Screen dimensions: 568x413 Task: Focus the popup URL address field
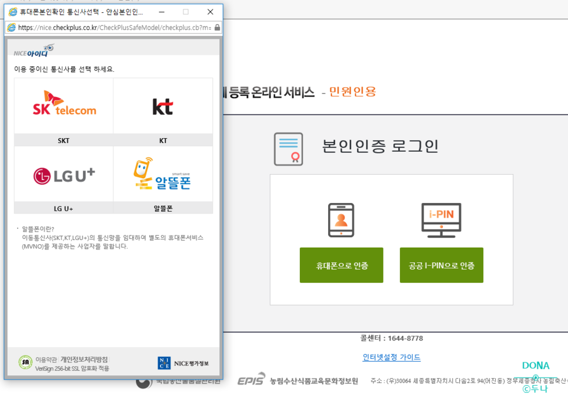(114, 28)
